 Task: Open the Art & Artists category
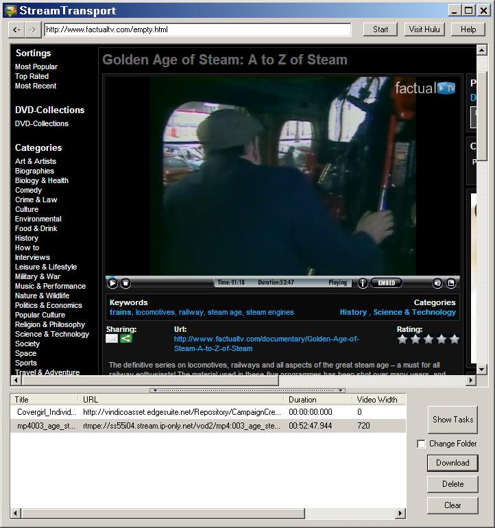[x=36, y=161]
